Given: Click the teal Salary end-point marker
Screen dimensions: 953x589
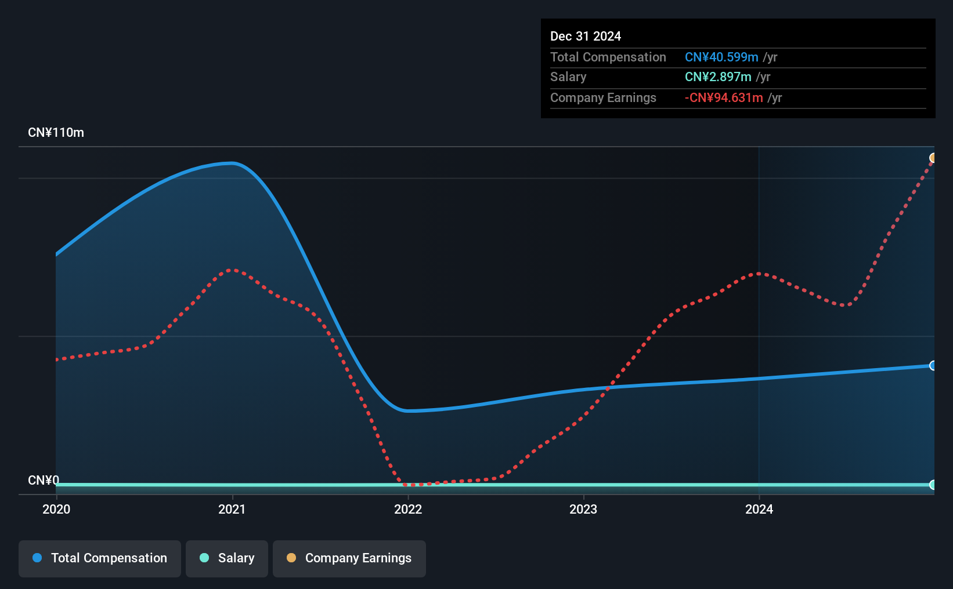Looking at the screenshot, I should (933, 485).
